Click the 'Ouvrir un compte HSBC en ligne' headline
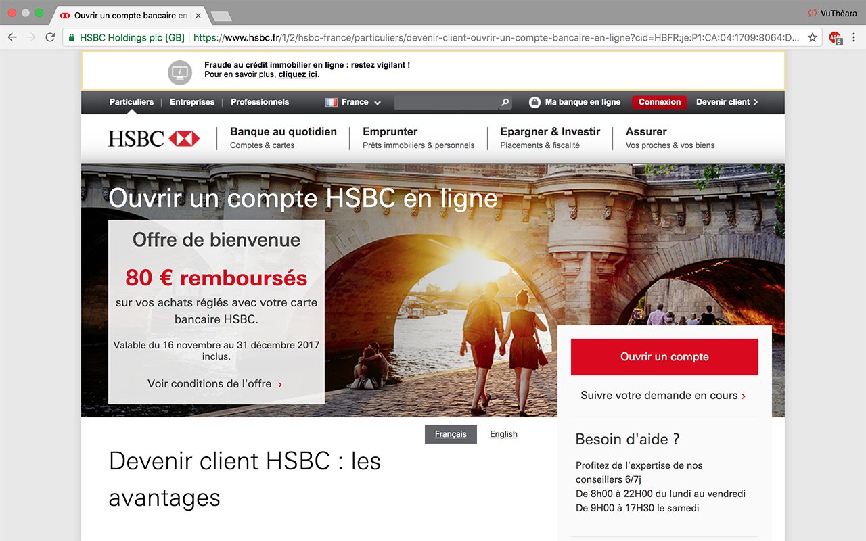 coord(303,198)
